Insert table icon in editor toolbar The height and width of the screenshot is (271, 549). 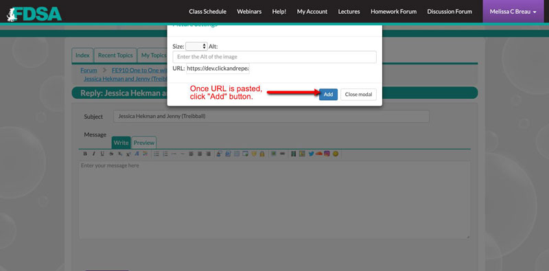point(237,154)
